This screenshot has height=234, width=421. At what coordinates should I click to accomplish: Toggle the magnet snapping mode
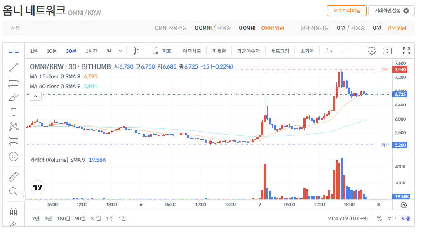point(14,211)
